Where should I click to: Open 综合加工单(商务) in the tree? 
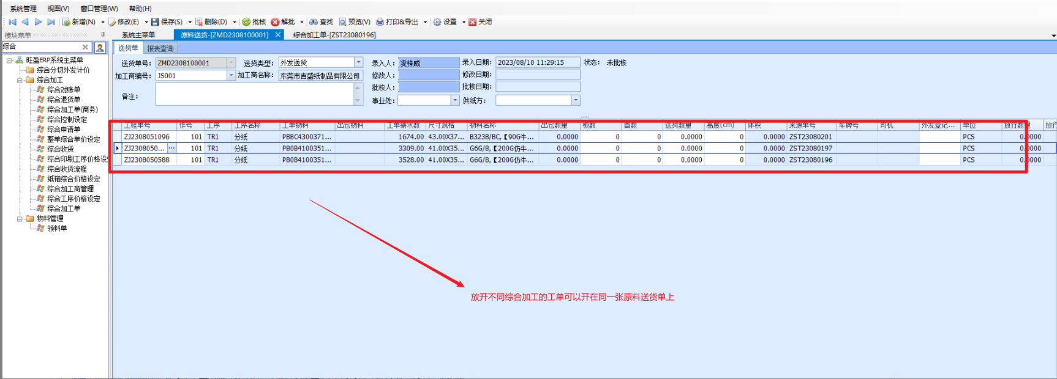point(72,109)
